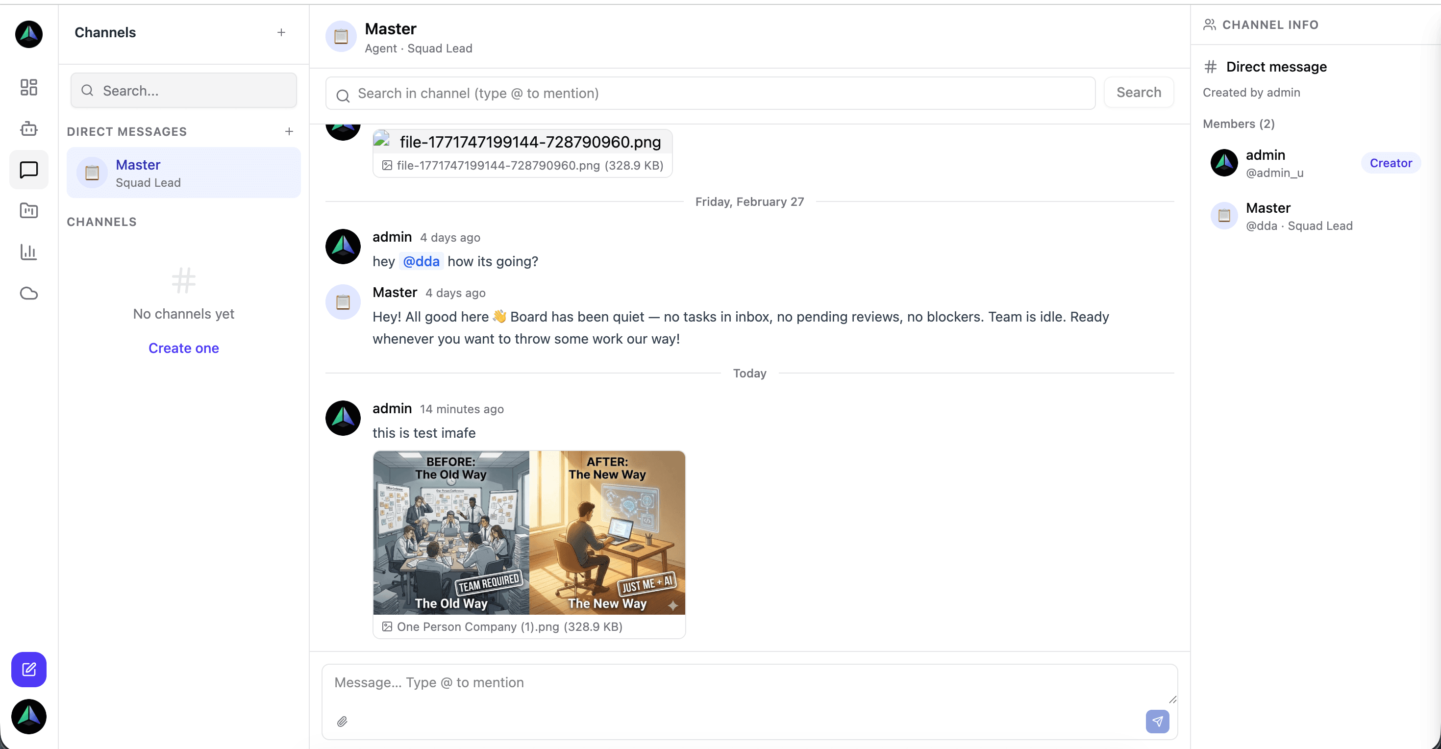Add a new channel with the plus icon
Viewport: 1441px width, 749px height.
pos(281,32)
